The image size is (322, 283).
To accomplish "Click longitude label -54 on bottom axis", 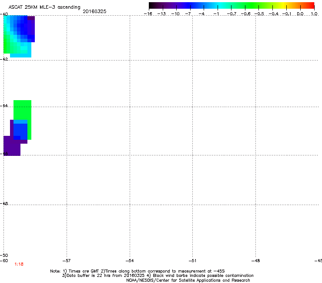I will point(130,261).
